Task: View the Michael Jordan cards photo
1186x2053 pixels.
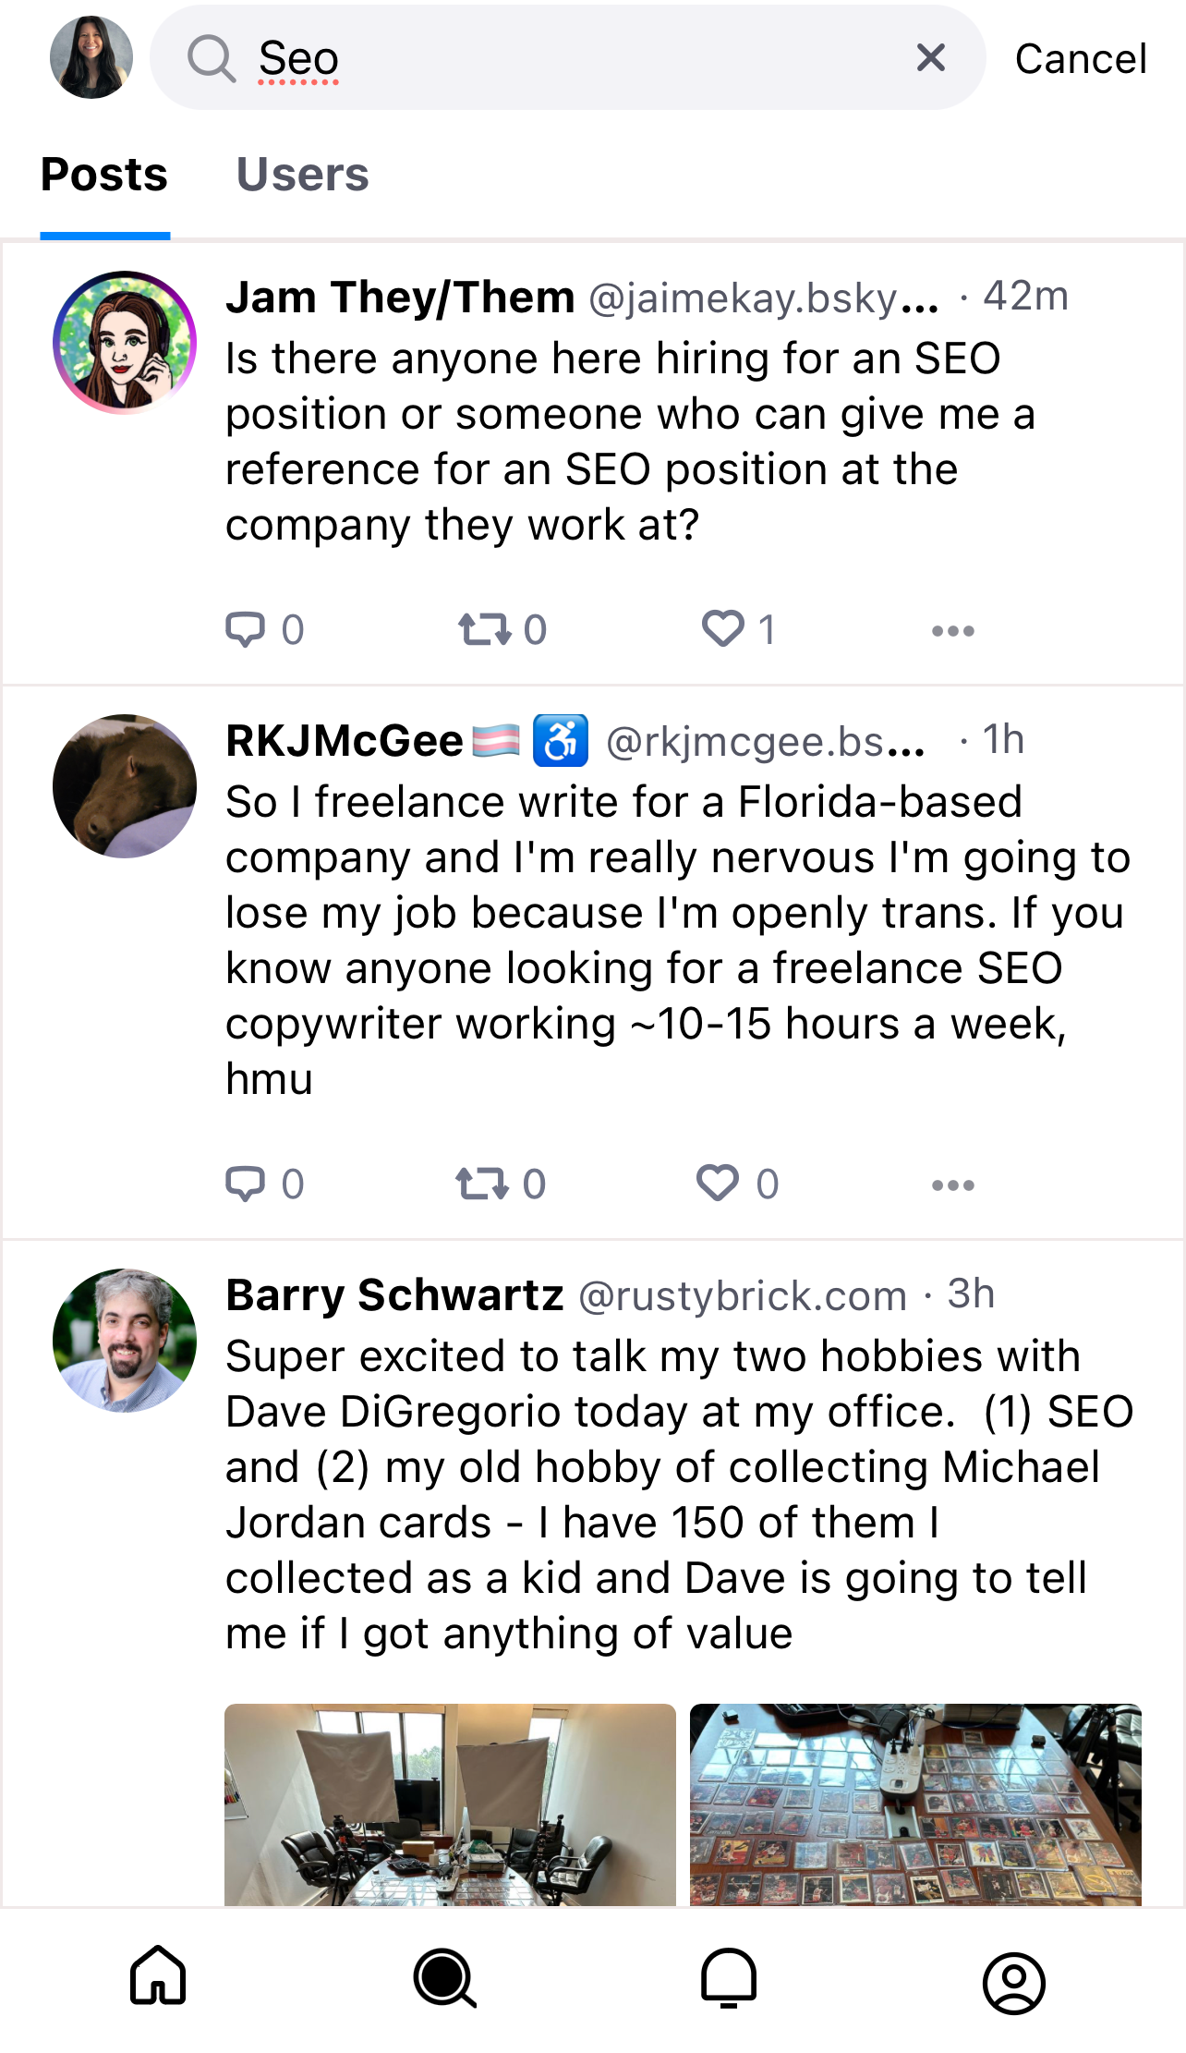Action: tap(915, 1804)
